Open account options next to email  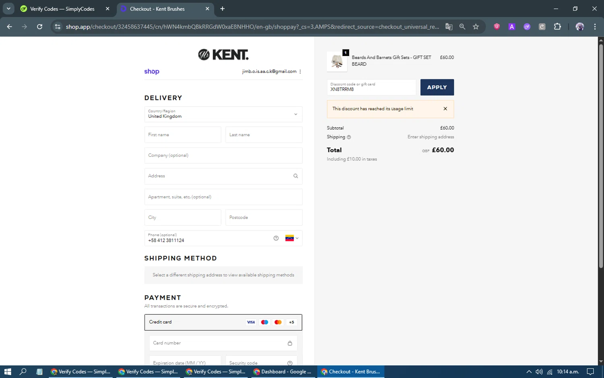(300, 71)
